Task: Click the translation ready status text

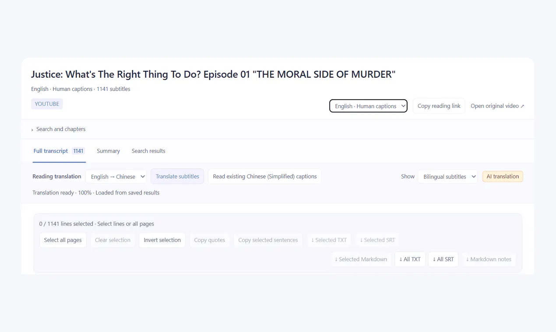Action: click(x=96, y=193)
